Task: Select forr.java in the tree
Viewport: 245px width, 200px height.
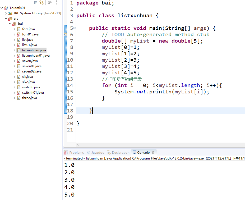Action: pos(29,29)
